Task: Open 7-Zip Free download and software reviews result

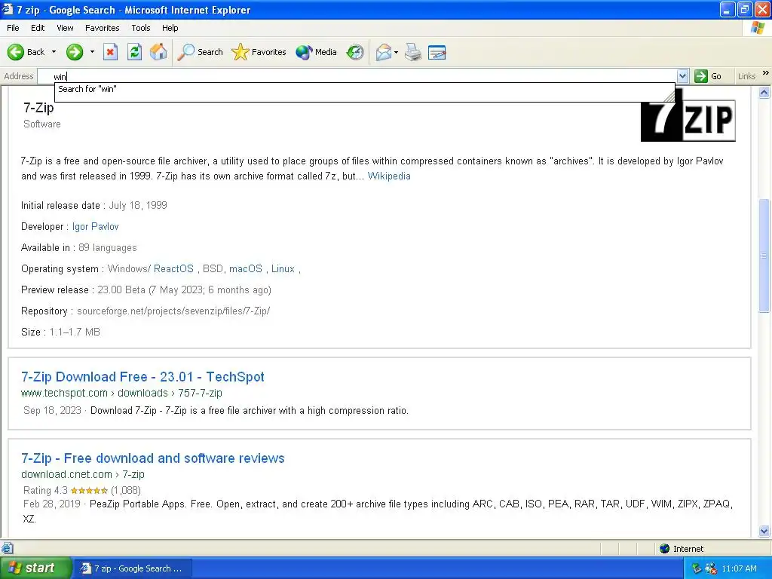Action: tap(152, 458)
